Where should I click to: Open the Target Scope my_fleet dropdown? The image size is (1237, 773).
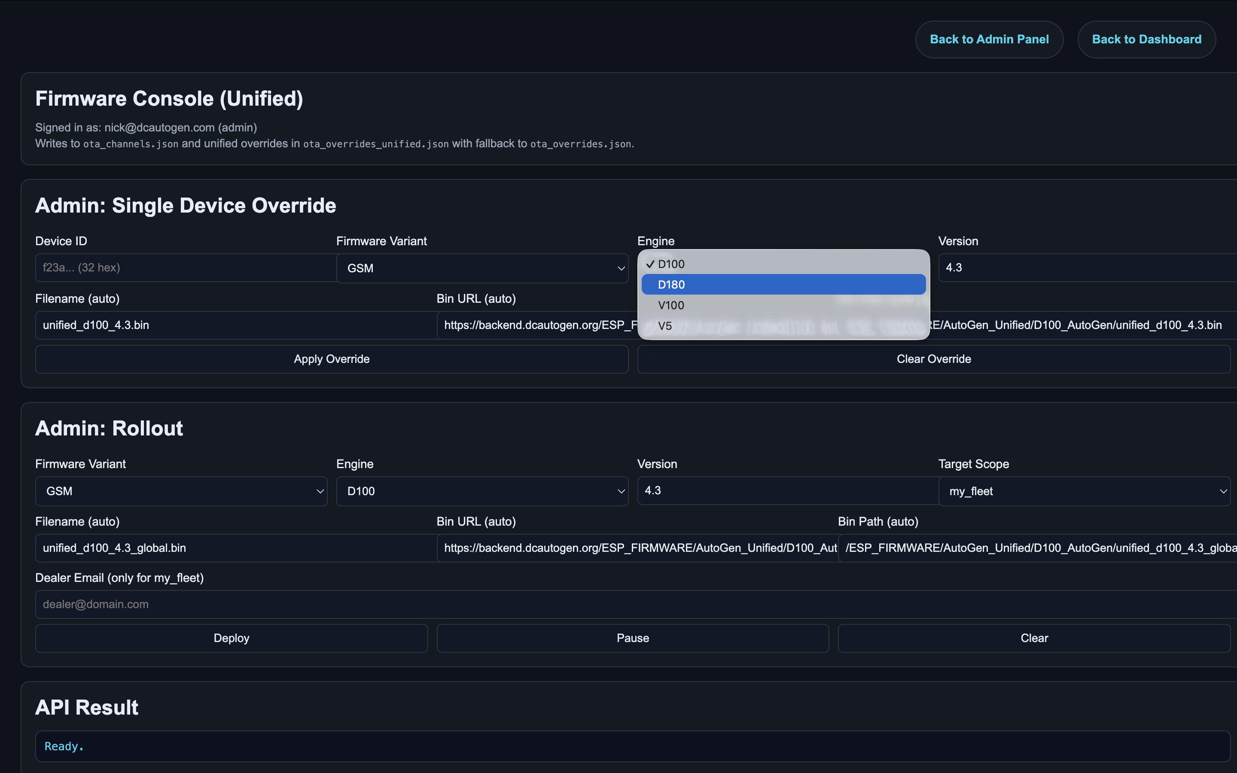coord(1084,491)
